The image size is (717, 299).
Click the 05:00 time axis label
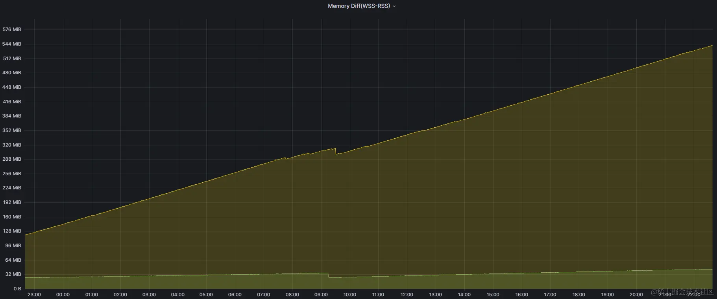click(206, 295)
